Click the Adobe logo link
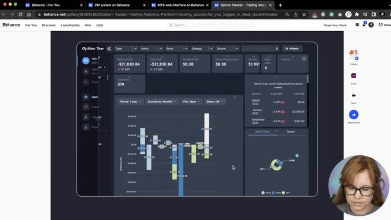This screenshot has width=391, height=220. point(384,25)
